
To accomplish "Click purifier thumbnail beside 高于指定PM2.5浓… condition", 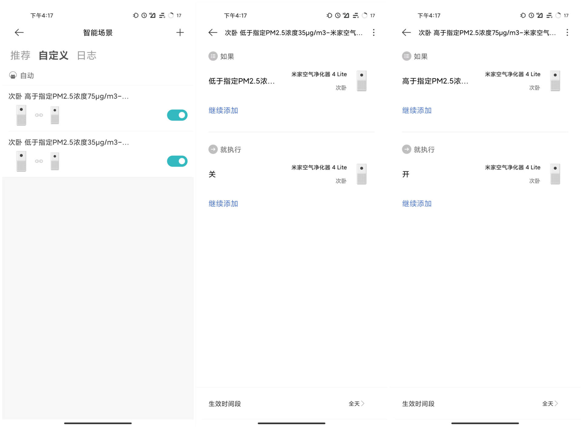I will point(555,81).
